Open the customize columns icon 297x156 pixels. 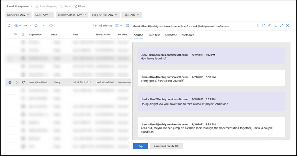(127, 26)
